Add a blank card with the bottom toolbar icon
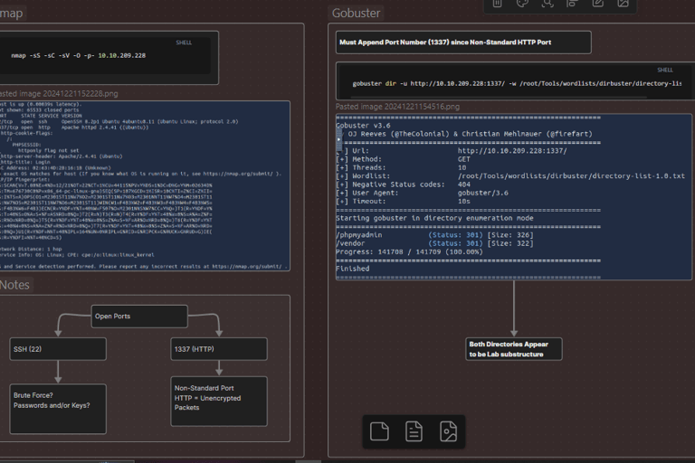 coord(380,432)
